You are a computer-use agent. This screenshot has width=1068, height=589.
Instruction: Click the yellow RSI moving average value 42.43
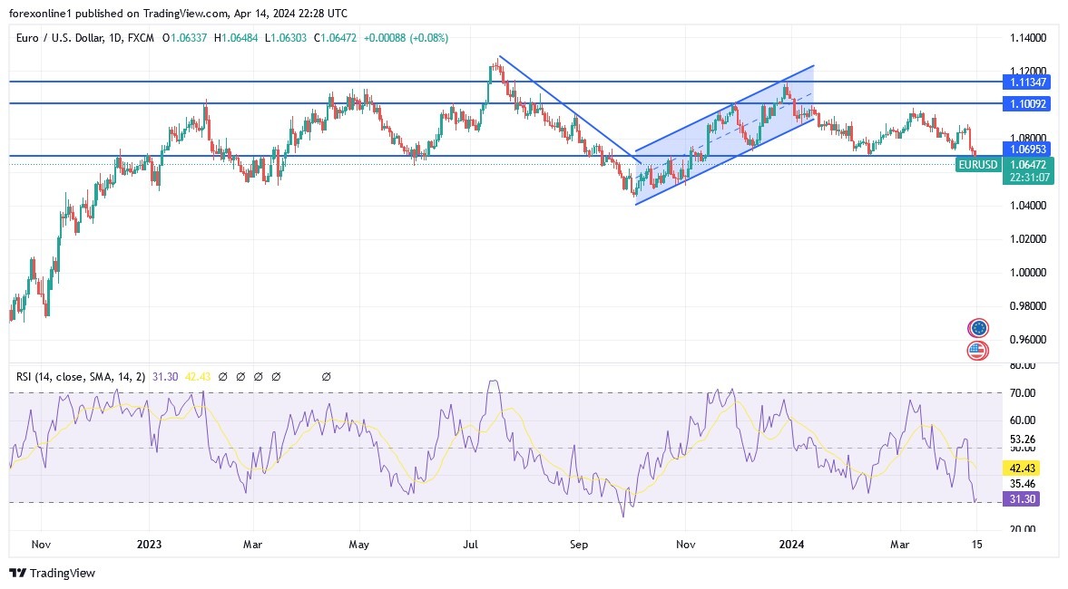tap(199, 376)
